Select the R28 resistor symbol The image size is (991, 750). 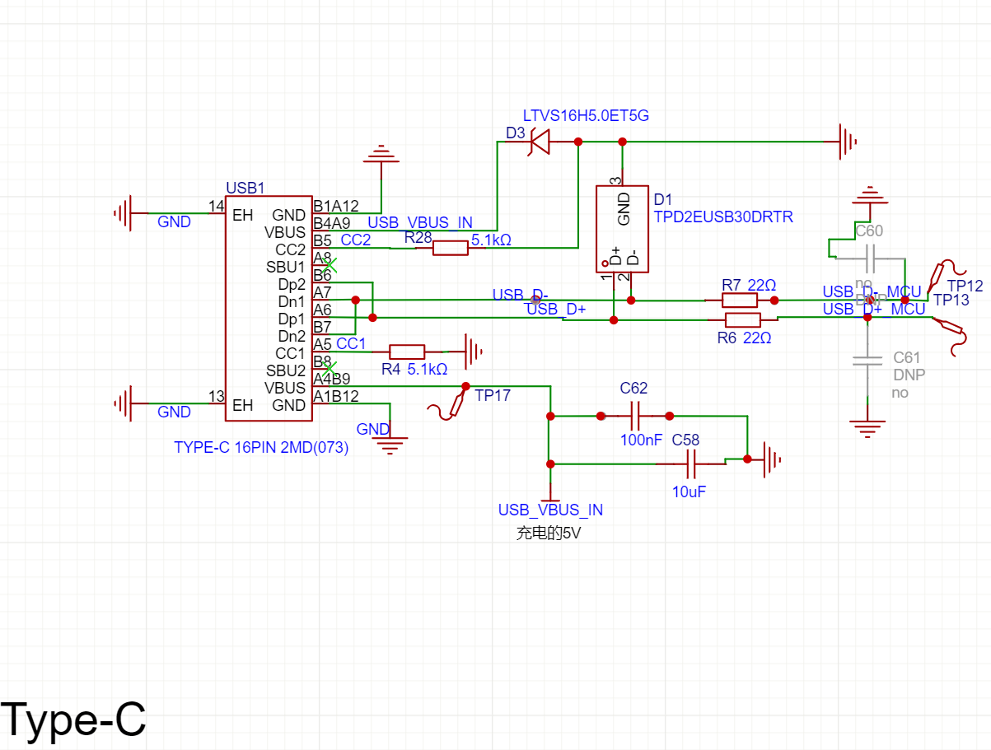click(x=450, y=248)
